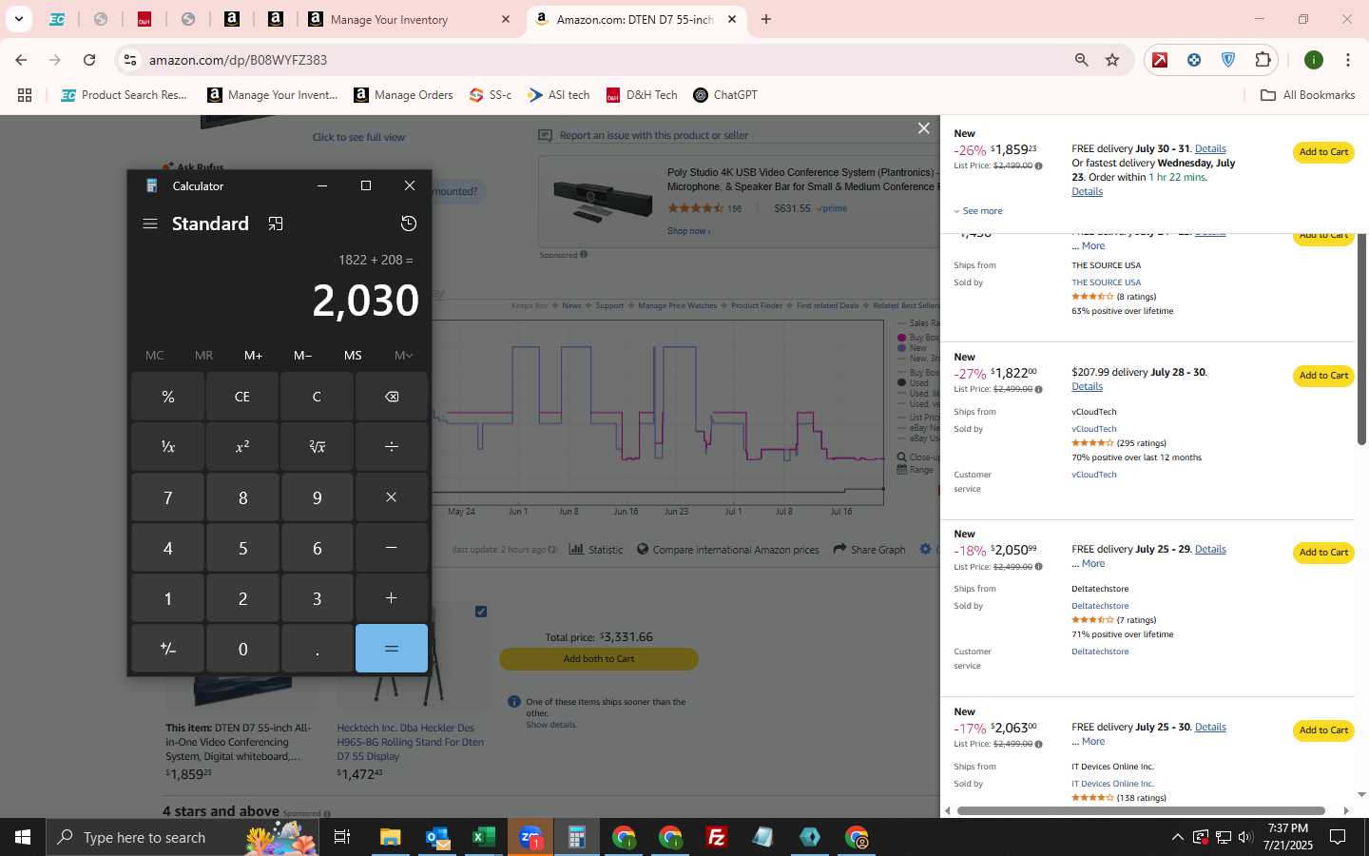Viewport: 1369px width, 856px height.
Task: Open the Chrome apps grid icon
Action: click(x=25, y=95)
